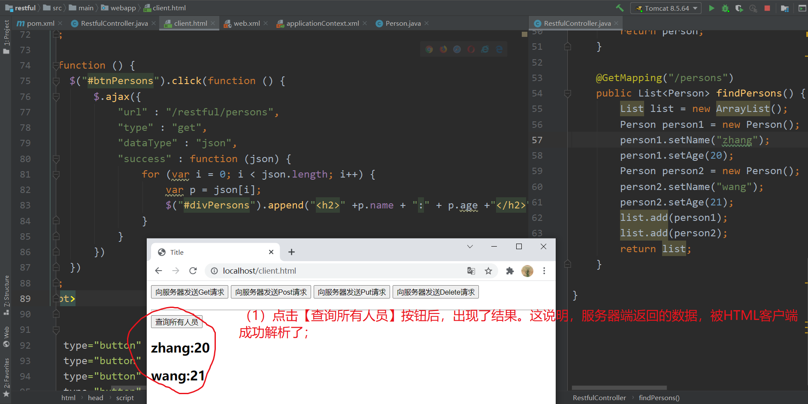Toggle the bookmark star in Chrome's address bar

pyautogui.click(x=488, y=271)
